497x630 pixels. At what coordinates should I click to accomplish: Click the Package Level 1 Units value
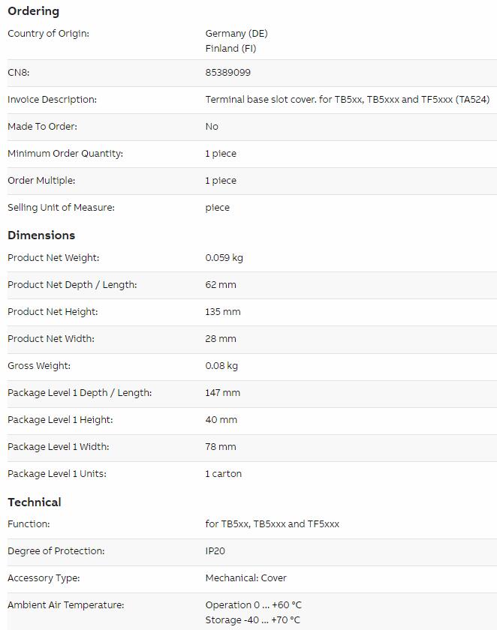point(224,474)
